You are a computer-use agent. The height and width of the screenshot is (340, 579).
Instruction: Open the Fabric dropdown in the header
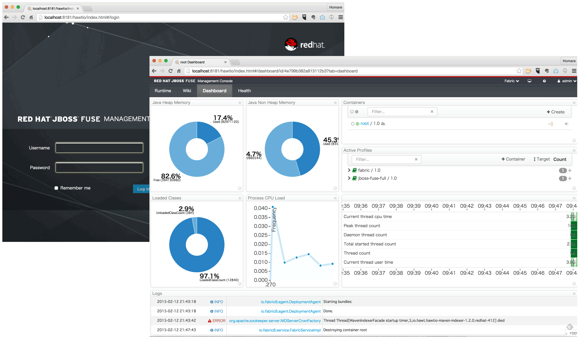(511, 81)
